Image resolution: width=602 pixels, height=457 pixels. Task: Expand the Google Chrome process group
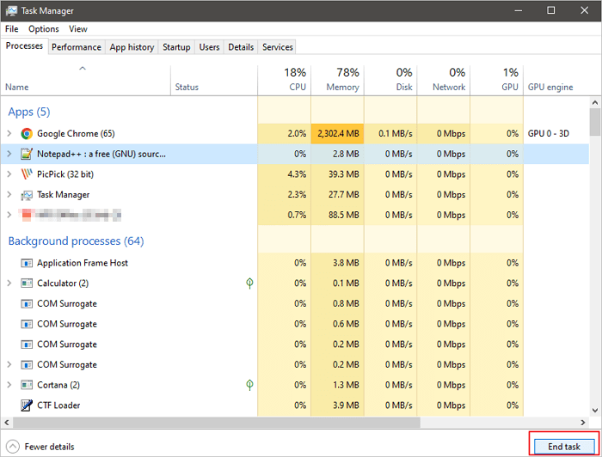(x=9, y=134)
